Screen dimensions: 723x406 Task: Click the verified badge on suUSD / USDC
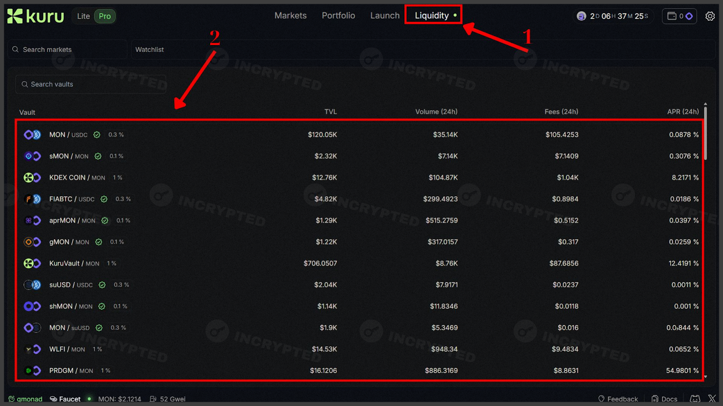point(102,285)
